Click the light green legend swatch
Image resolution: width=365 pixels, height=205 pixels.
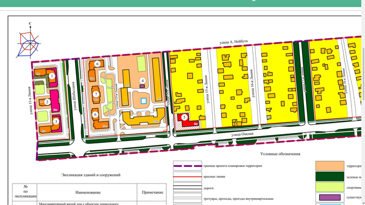coord(330,187)
